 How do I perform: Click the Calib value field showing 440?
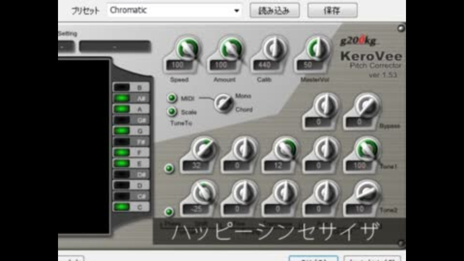tap(265, 65)
